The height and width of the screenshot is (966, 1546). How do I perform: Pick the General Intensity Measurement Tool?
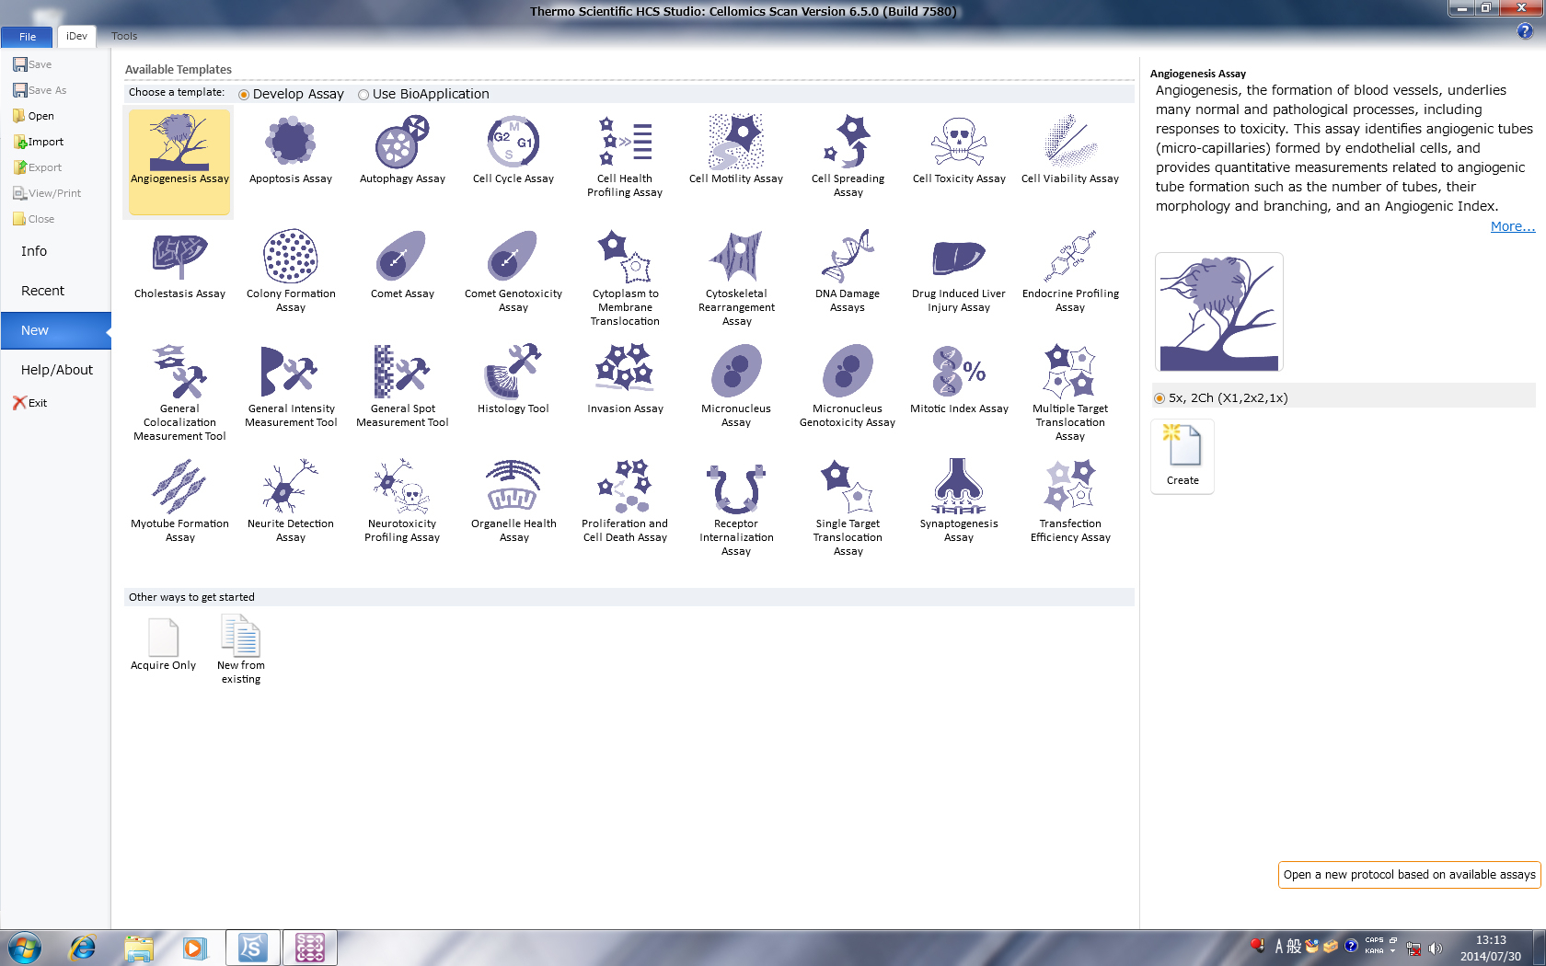pyautogui.click(x=291, y=387)
